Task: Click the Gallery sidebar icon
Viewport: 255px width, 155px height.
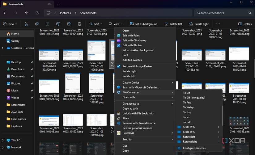Action: pos(8,41)
